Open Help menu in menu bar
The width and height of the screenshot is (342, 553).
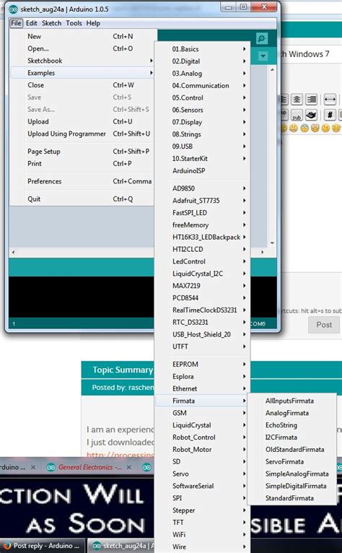pos(93,23)
